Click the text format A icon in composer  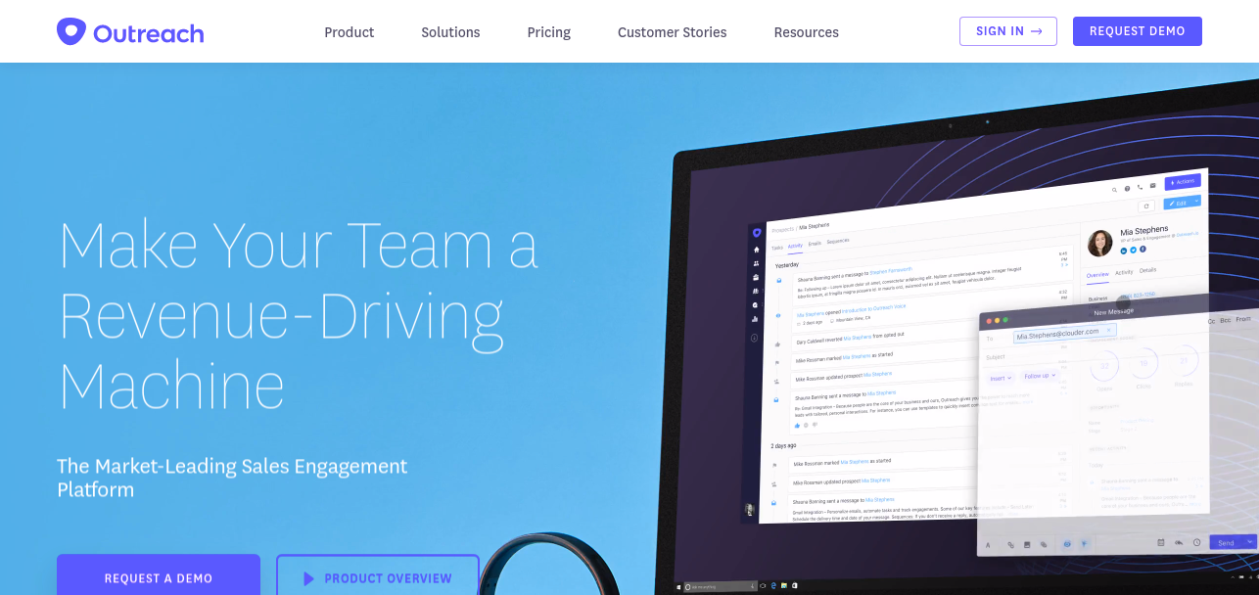click(988, 545)
